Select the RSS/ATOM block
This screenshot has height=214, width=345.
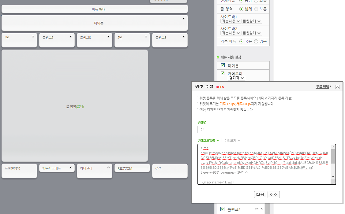pyautogui.click(x=132, y=168)
